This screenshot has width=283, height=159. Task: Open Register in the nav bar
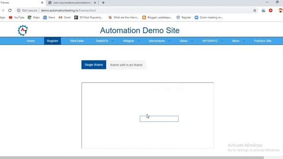point(53,41)
